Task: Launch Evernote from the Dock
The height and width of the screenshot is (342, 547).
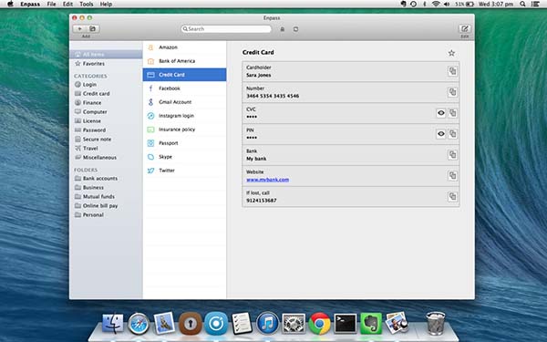Action: 371,323
